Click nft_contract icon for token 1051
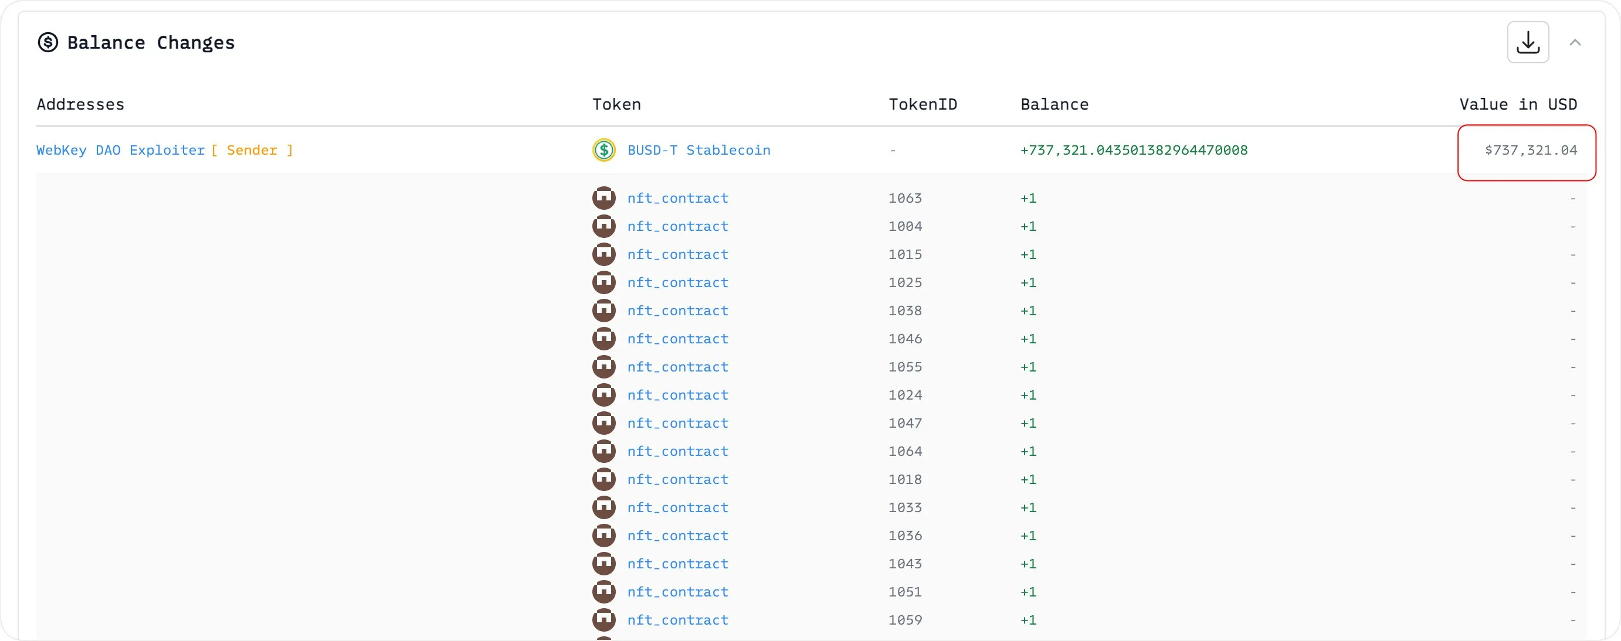1621x641 pixels. 603,592
